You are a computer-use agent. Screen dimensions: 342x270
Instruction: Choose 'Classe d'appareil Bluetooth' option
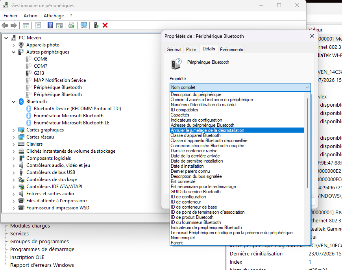[x=237, y=135]
